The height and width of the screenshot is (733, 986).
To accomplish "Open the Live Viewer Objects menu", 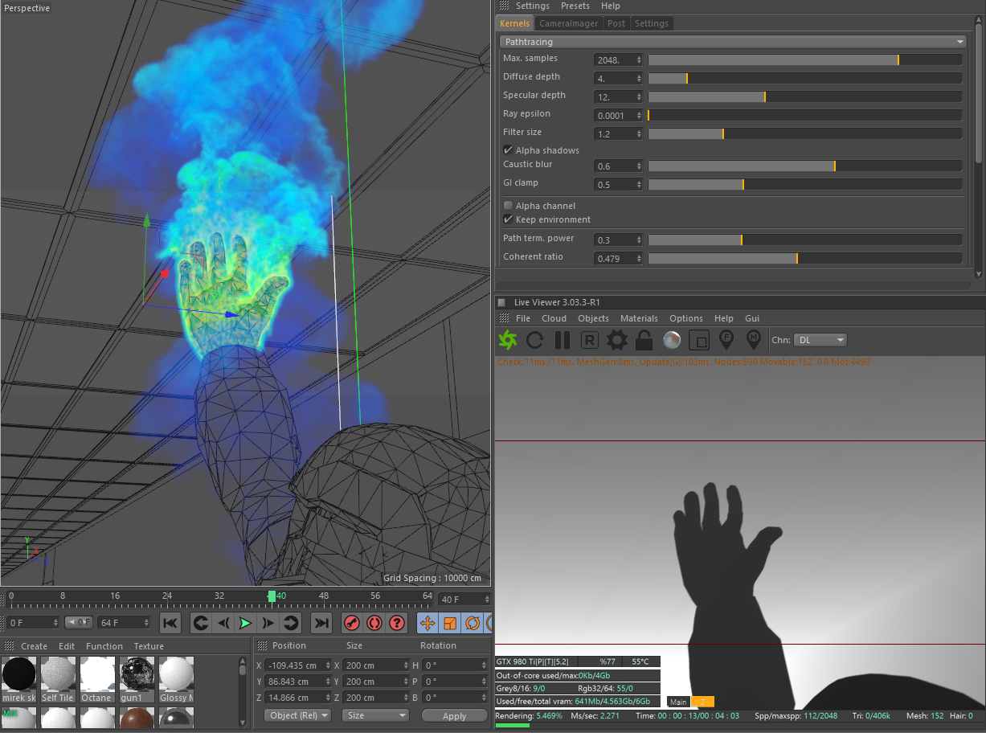I will tap(594, 318).
